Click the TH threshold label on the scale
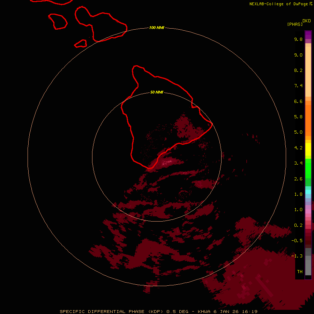This screenshot has height=314, width=314. [300, 272]
